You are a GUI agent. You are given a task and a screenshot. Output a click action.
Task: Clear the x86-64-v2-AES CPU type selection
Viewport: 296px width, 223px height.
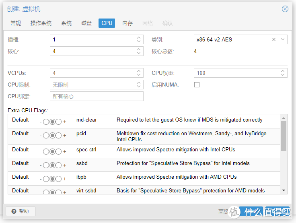pos(274,39)
